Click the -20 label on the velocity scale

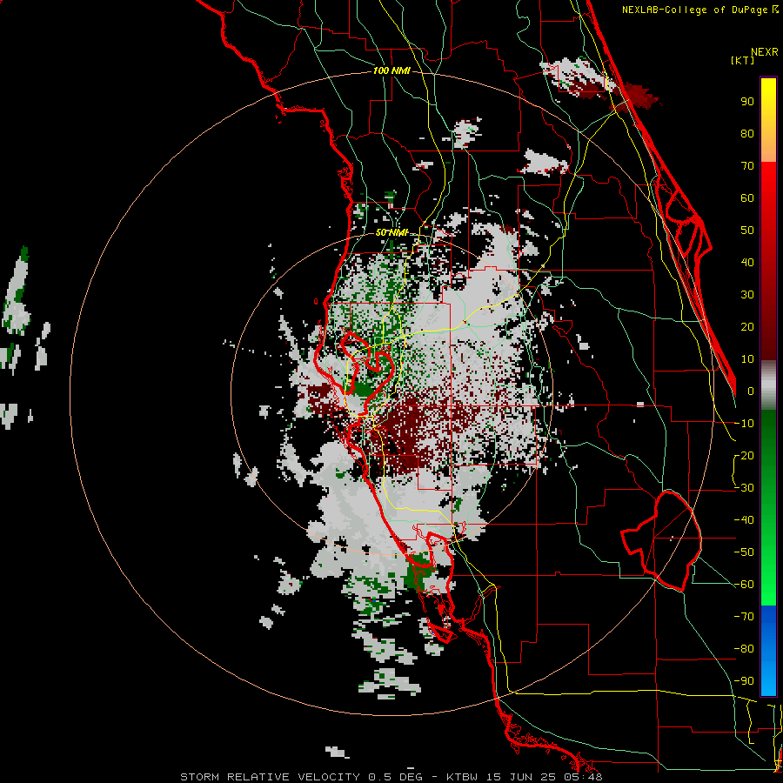click(x=744, y=455)
